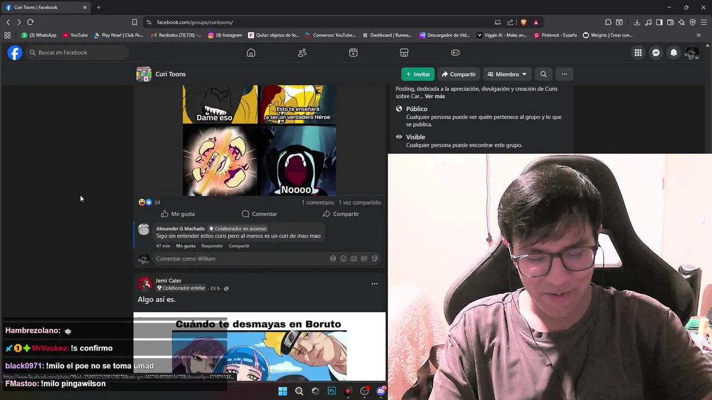Open the Video (Watch) icon
The height and width of the screenshot is (400, 712).
[353, 52]
